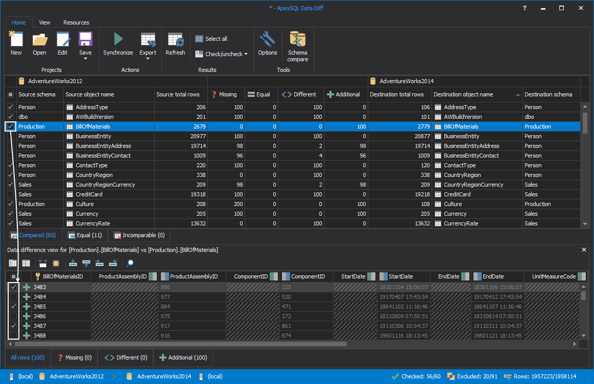Click the magnifier find icon in data view
594x384 pixels.
click(130, 263)
